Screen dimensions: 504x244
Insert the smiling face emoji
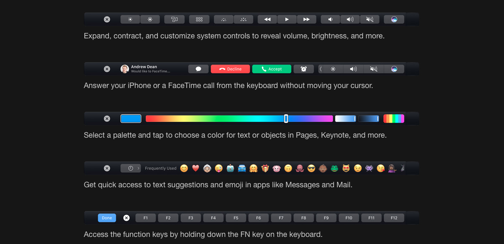click(x=184, y=168)
